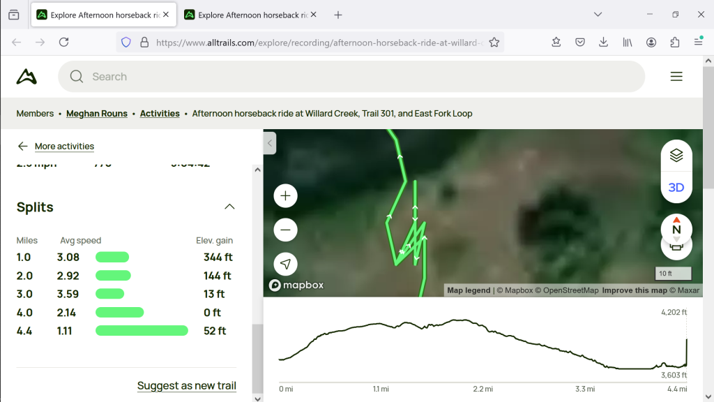Open the list all tabs dropdown
The image size is (714, 402).
[598, 15]
